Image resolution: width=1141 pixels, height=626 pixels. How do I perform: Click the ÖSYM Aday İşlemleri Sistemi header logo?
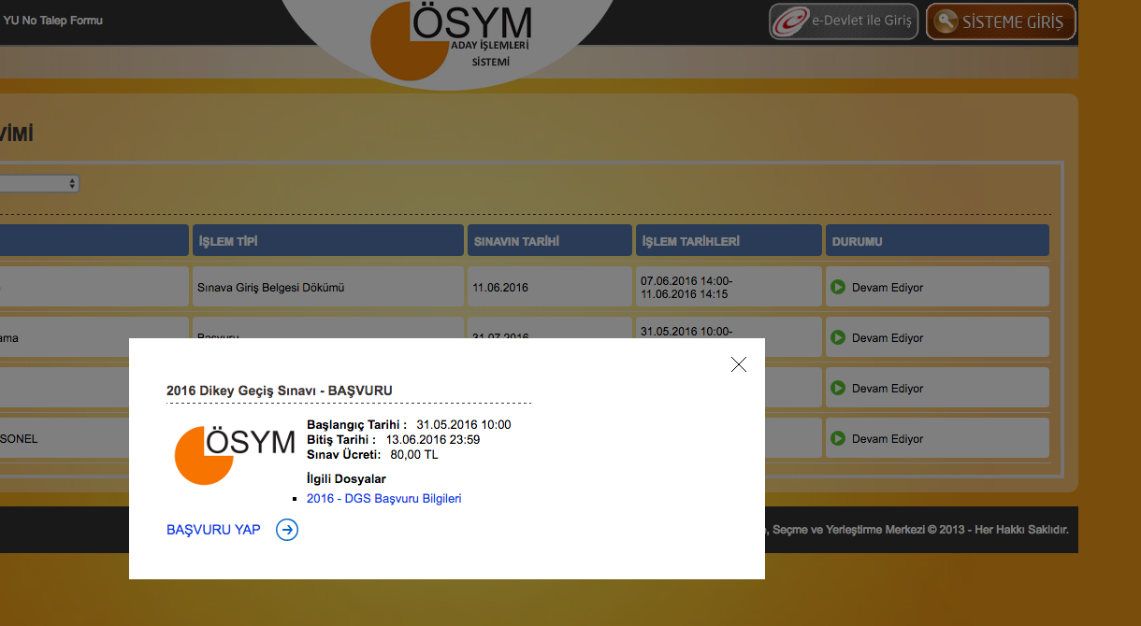452,39
